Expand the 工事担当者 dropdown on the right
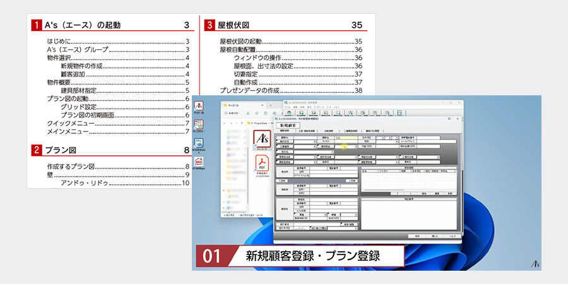Viewport: 568px width, 284px height. (x=438, y=157)
